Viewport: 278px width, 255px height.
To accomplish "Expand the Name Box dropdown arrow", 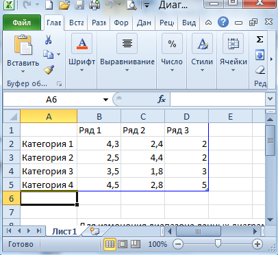I will pos(105,100).
